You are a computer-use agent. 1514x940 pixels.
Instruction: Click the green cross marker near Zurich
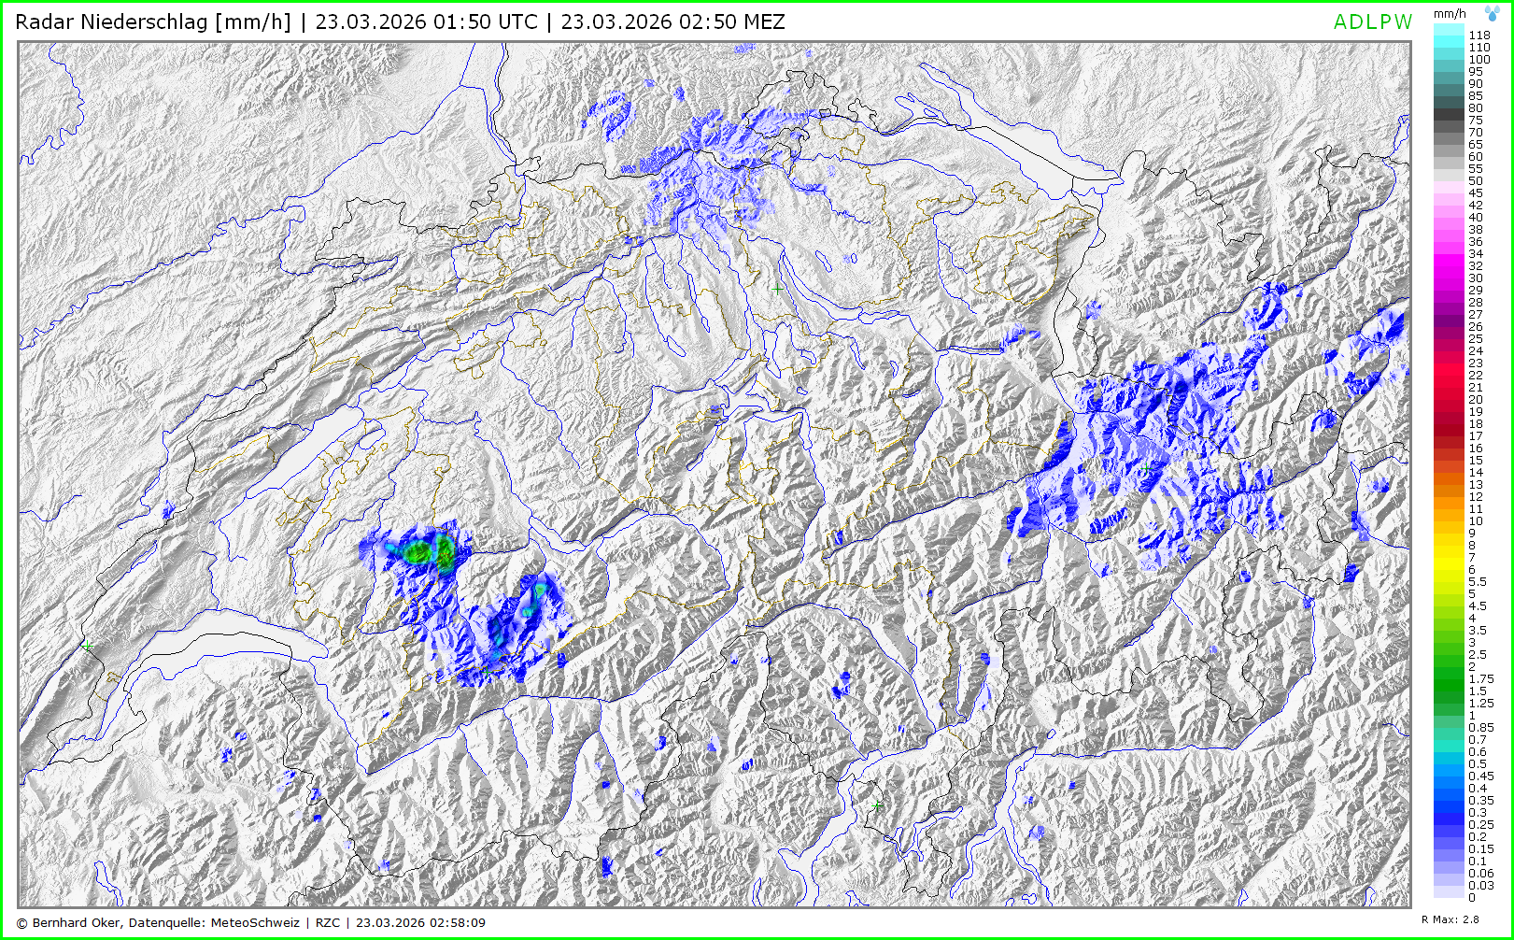tap(777, 290)
